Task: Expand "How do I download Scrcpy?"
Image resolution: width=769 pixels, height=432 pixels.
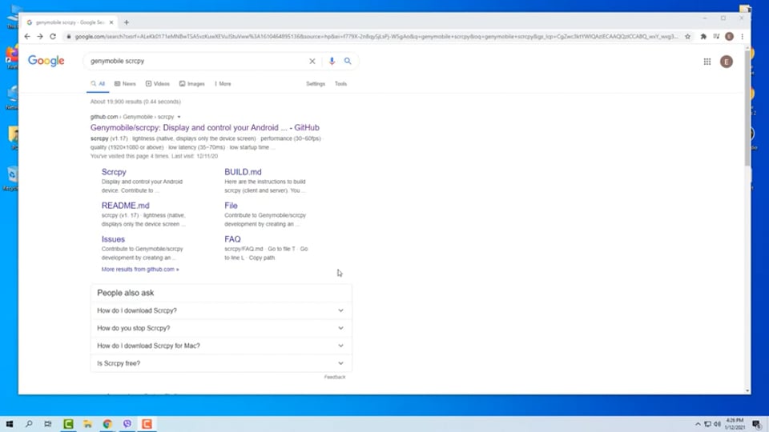Action: 221,310
